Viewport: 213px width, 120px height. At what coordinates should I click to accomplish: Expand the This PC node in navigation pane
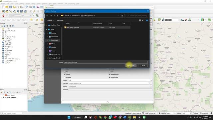tap(47, 30)
